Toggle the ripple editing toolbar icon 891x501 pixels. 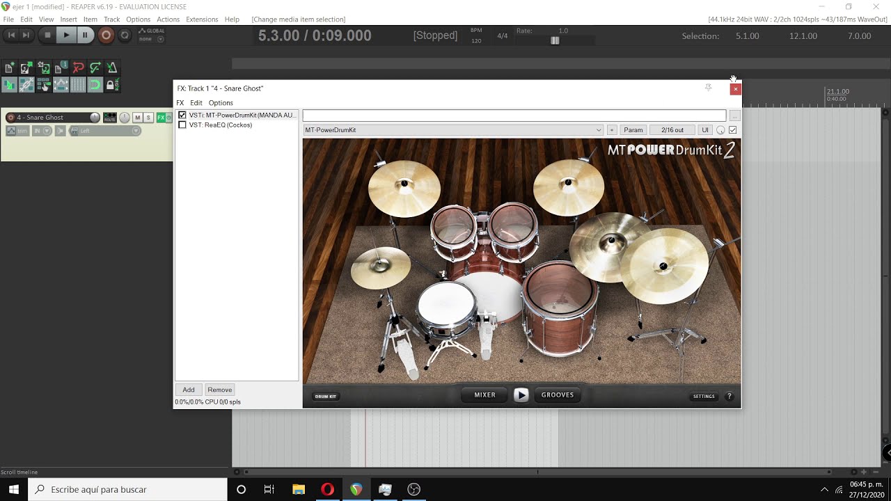[44, 85]
